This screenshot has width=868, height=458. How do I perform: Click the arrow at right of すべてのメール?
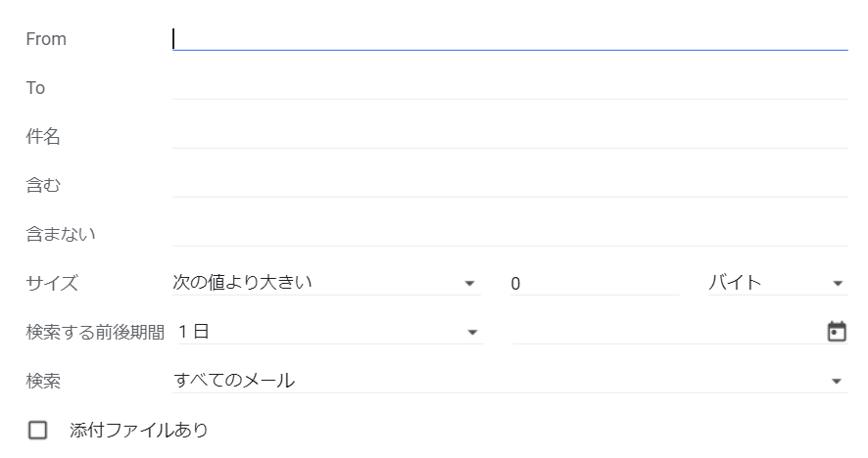coord(837,382)
